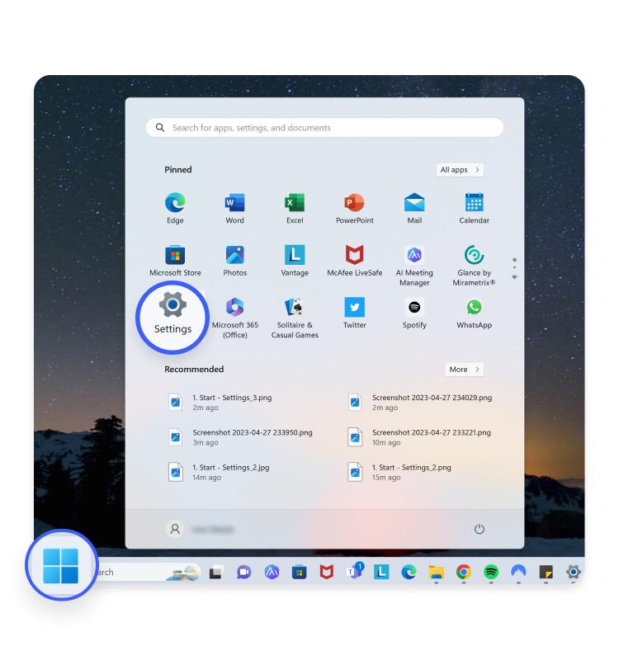This screenshot has height=660, width=619.
Task: Open Edge on the taskbar
Action: (x=409, y=573)
